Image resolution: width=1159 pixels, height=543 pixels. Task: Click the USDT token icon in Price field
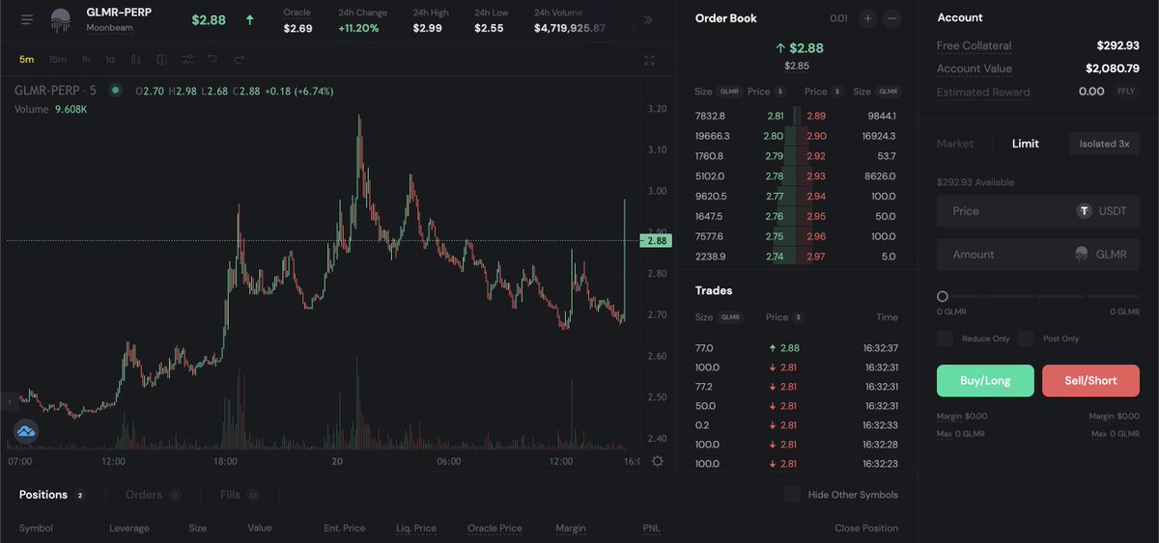[1085, 211]
